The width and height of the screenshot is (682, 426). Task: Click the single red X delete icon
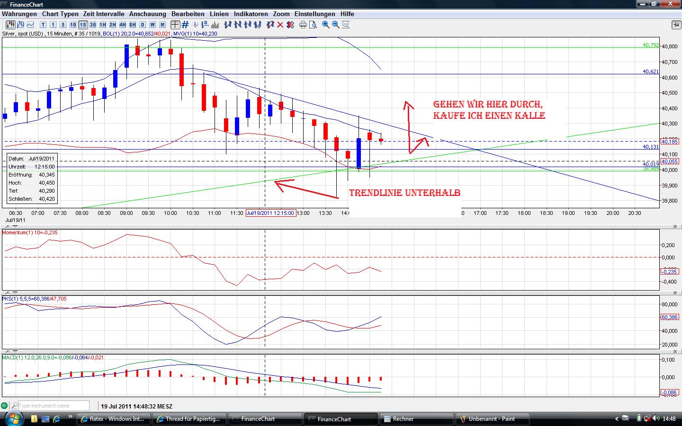point(280,25)
